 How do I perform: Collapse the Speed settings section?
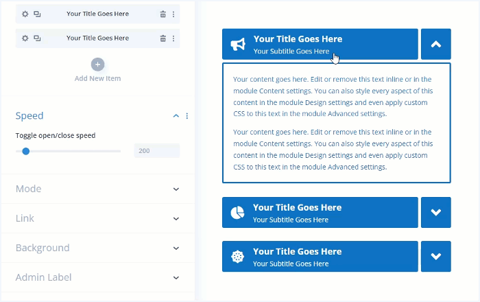(x=176, y=116)
